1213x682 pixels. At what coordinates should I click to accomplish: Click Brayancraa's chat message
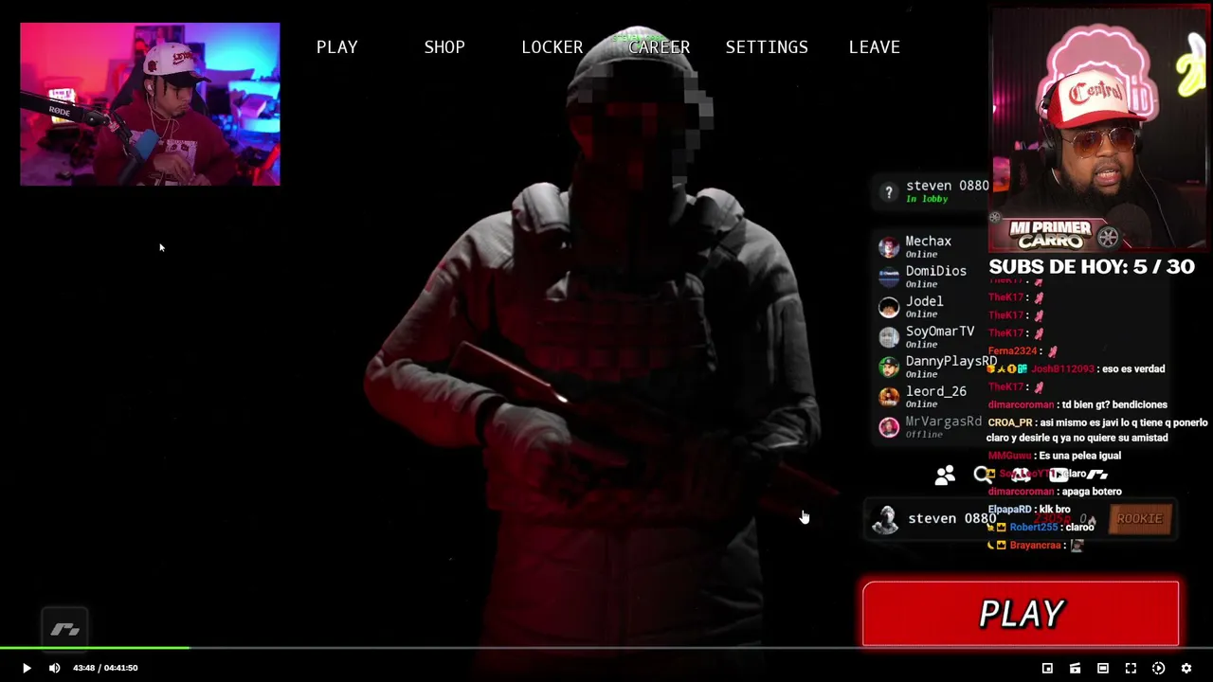1036,546
